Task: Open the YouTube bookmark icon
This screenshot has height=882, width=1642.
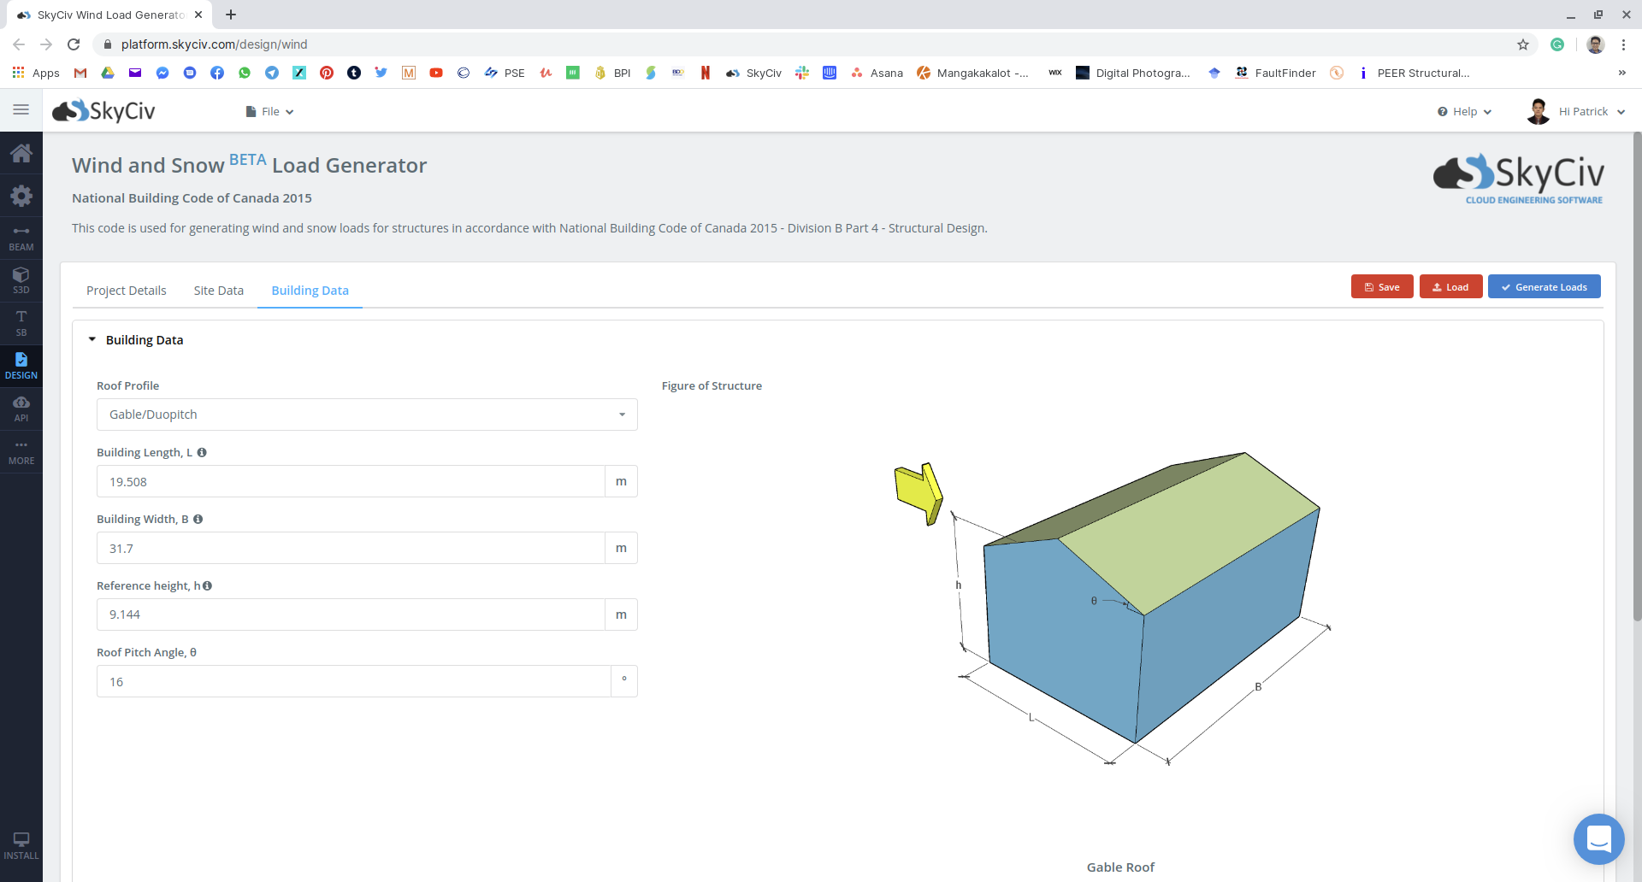Action: [436, 73]
